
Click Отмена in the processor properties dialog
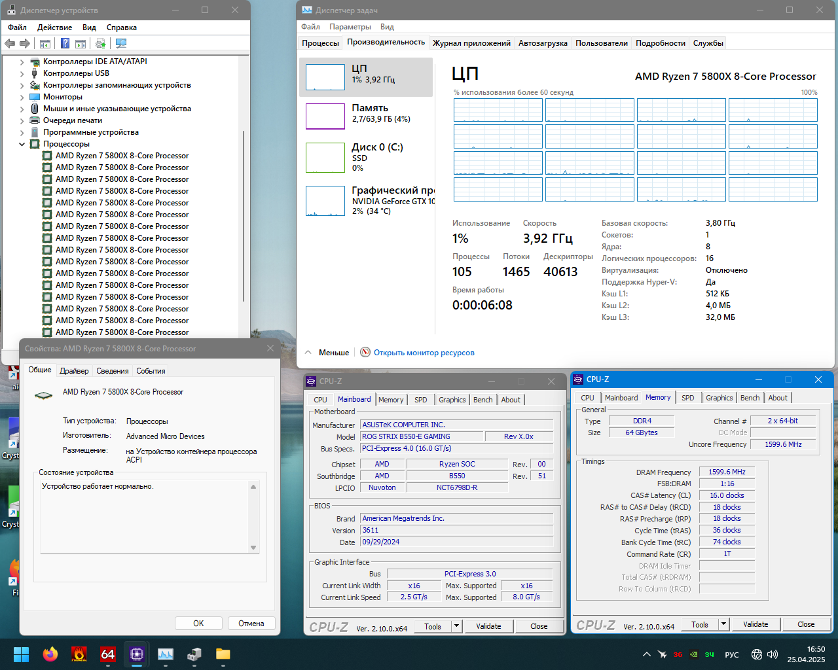tap(251, 624)
